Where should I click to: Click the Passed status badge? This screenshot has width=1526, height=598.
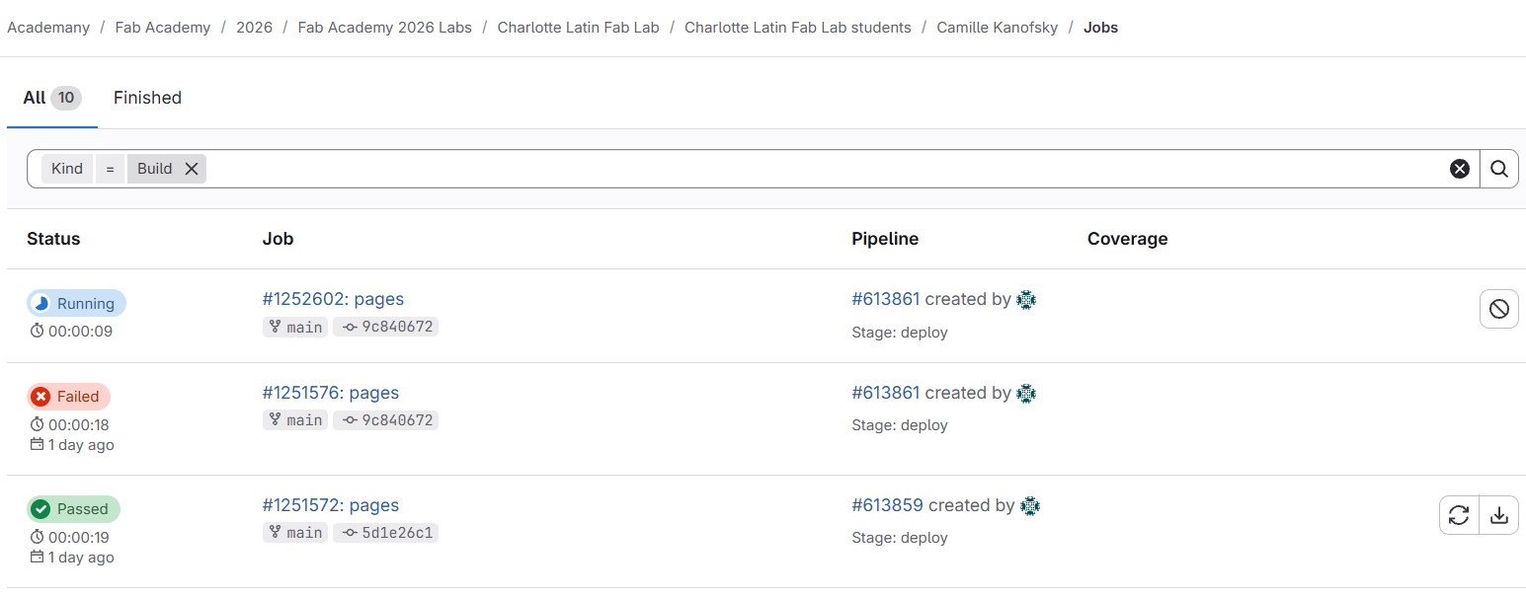(x=73, y=509)
